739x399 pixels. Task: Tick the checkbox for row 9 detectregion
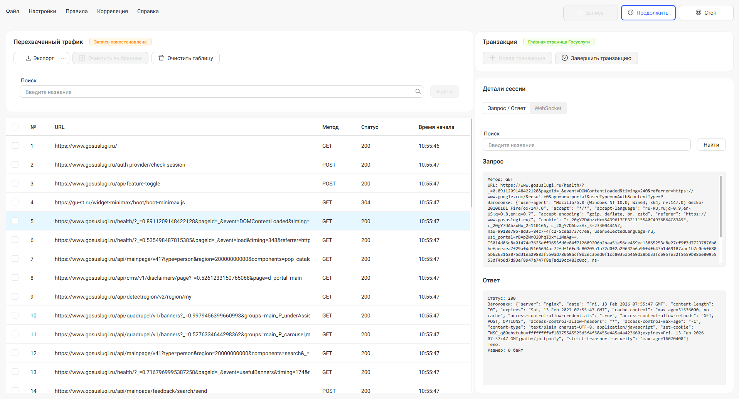coord(15,297)
